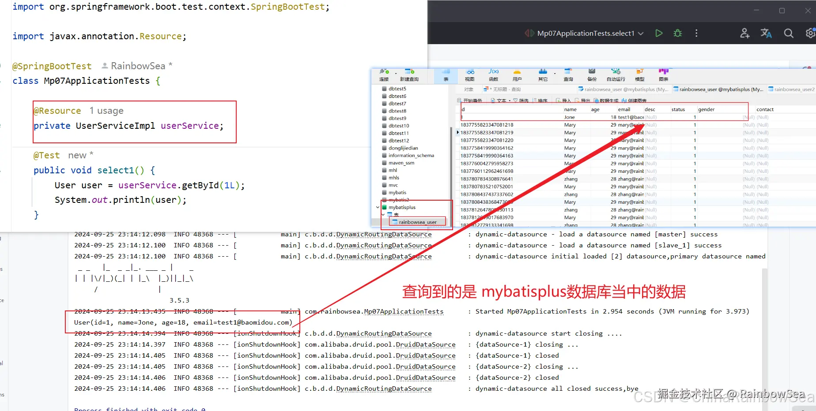This screenshot has height=411, width=816.
Task: Click the 其它 (Others) toolbar icon
Action: 543,75
